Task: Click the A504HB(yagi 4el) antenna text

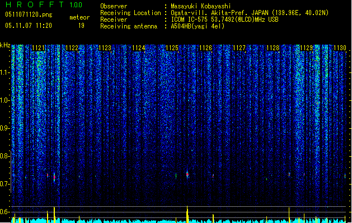Action: pos(198,26)
